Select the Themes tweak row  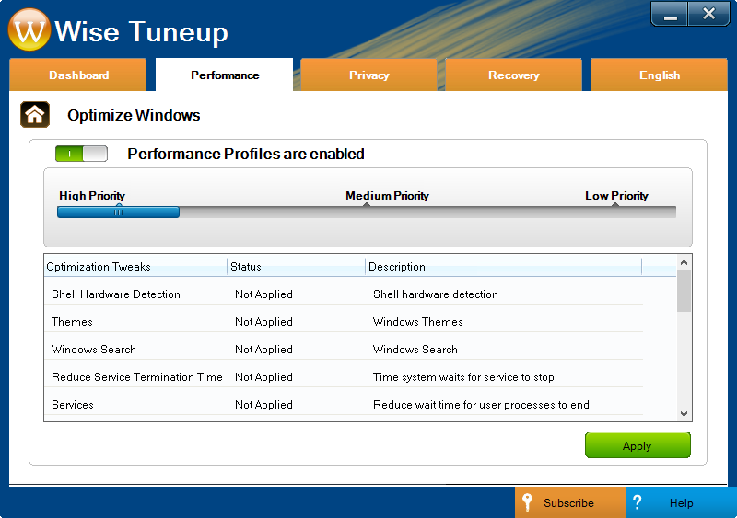coord(344,322)
